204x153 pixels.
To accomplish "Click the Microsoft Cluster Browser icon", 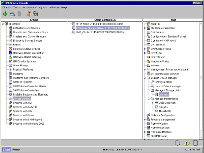I will click(x=148, y=74).
